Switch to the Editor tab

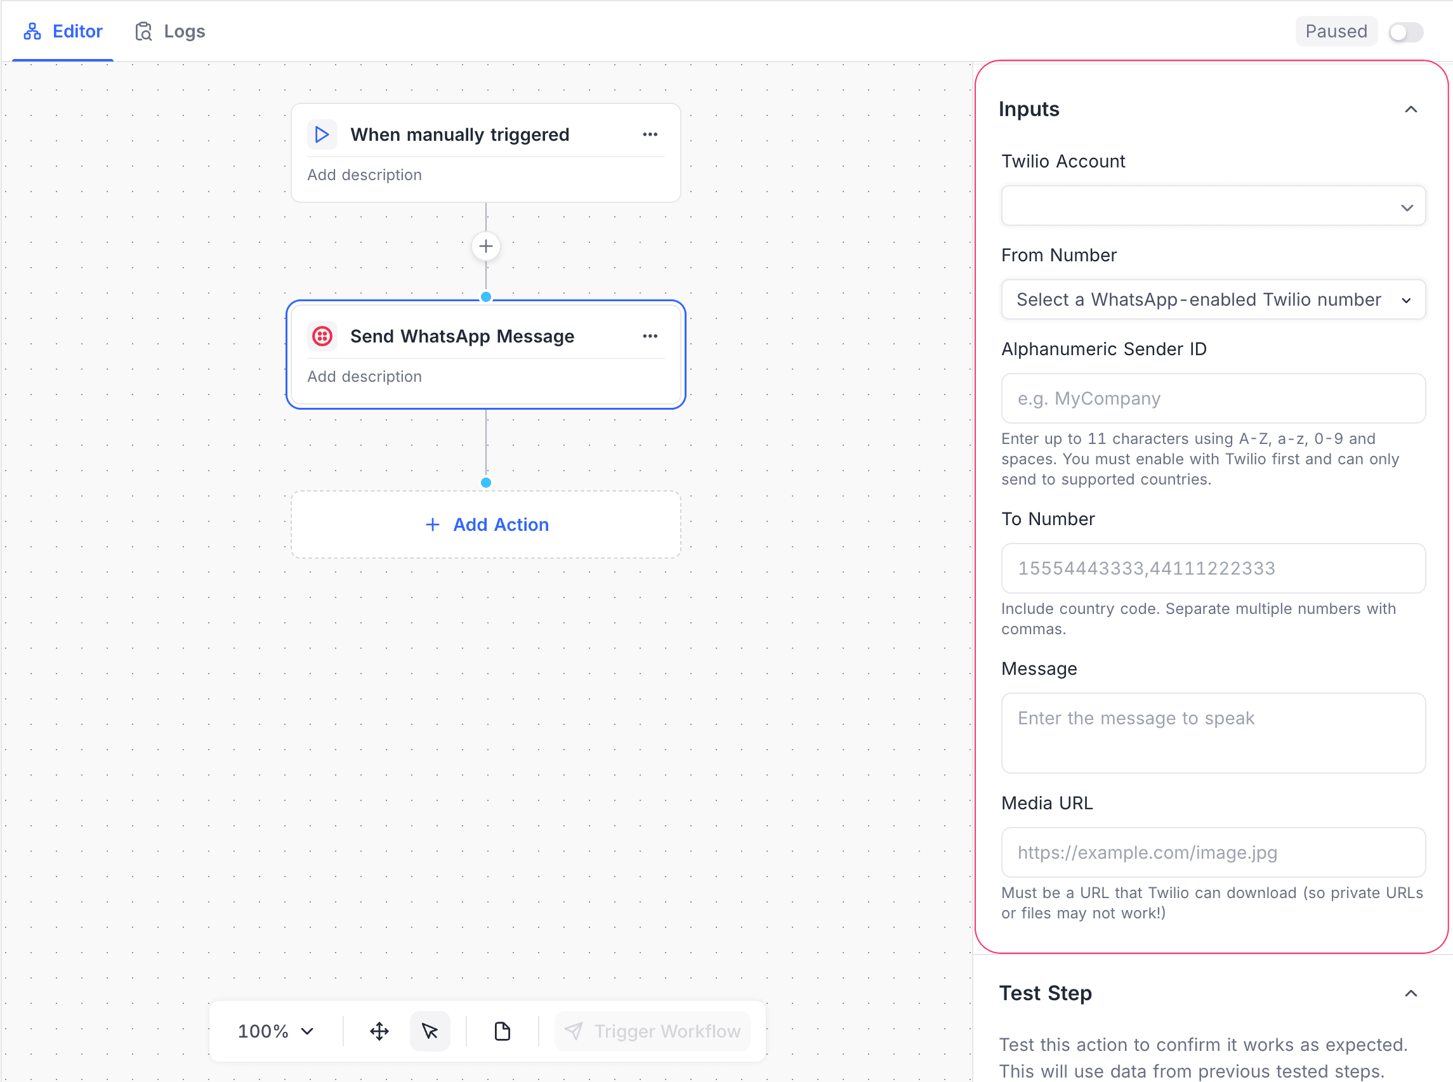[63, 31]
